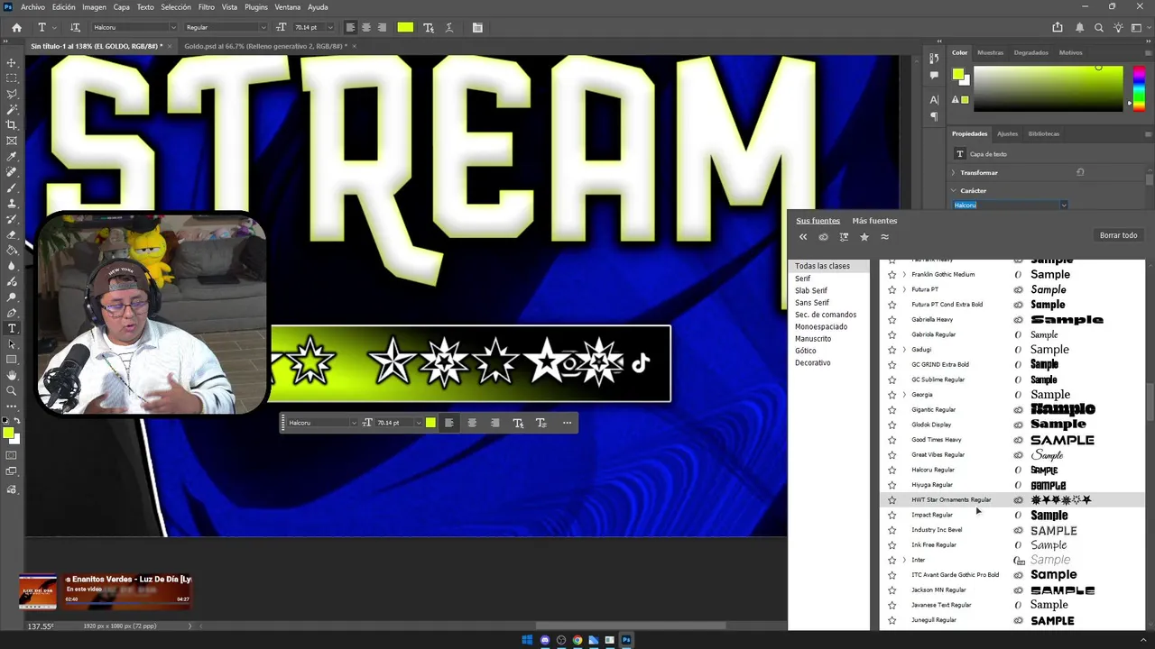The image size is (1155, 649).
Task: Favorite the Gadugi font star
Action: pos(892,350)
